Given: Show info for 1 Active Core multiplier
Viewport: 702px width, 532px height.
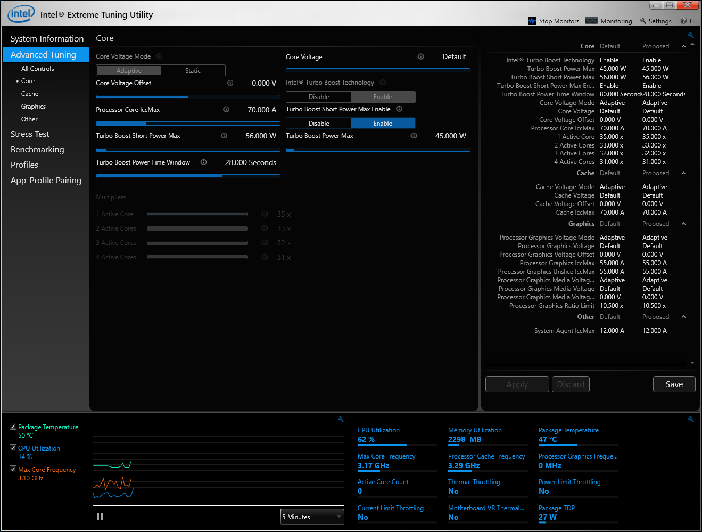Looking at the screenshot, I should pos(265,214).
